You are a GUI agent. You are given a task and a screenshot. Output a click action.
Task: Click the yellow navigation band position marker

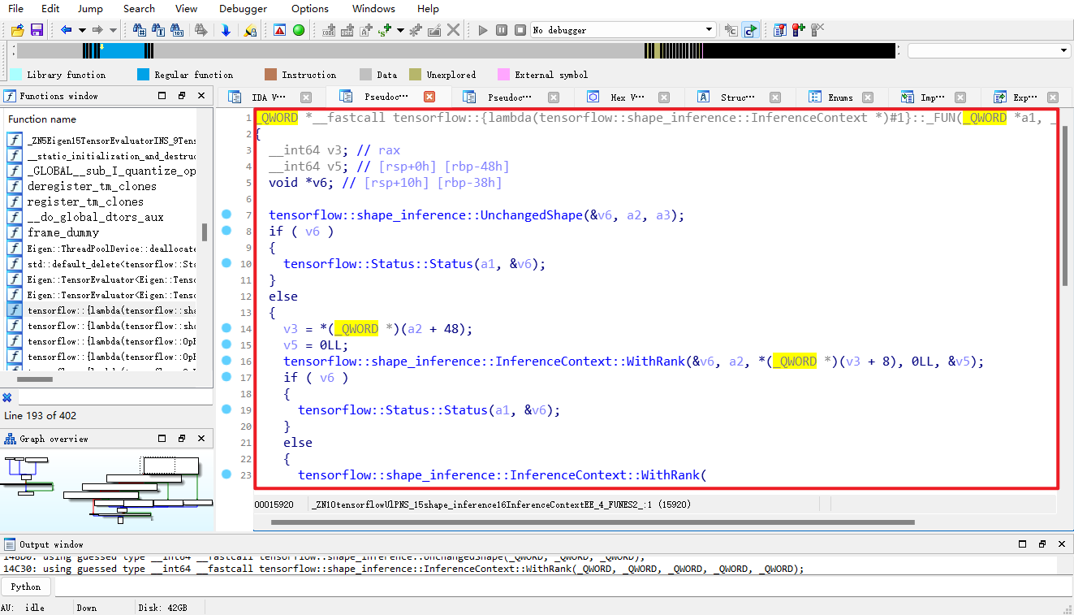coord(101,47)
